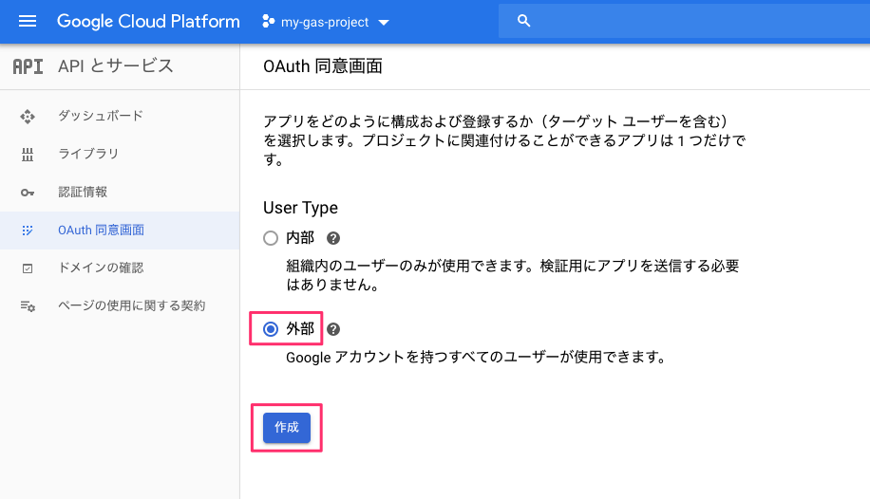This screenshot has height=499, width=870.
Task: Click the Dashboard icon in sidebar
Action: 28,116
